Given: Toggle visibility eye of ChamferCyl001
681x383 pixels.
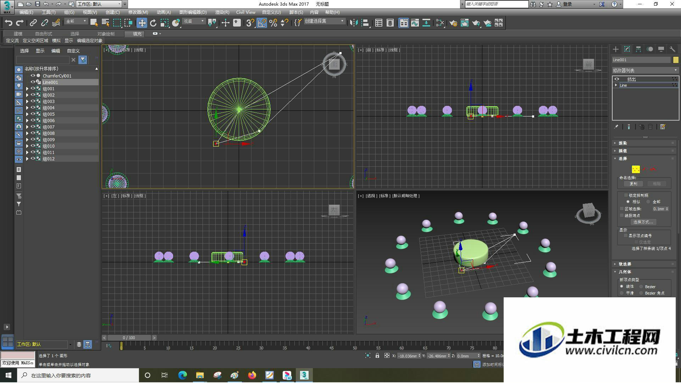Looking at the screenshot, I should tap(33, 76).
